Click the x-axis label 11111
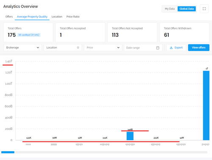Image resolution: width=212 pixels, height=160 pixels. coord(28,144)
